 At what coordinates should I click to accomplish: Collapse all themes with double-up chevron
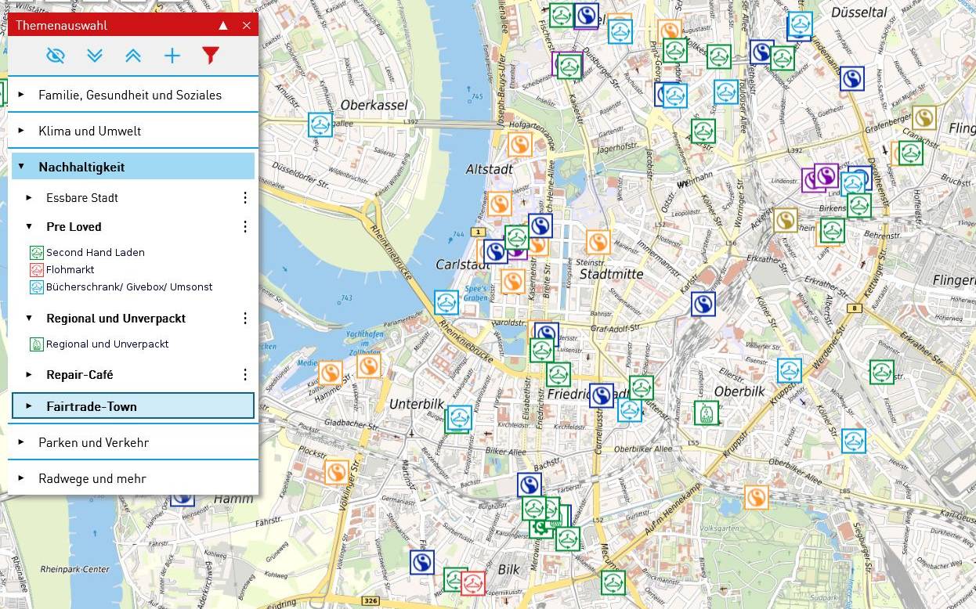(133, 56)
